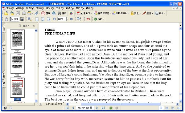This screenshot has height=113, width=185.
Task: Click the next page arrow button
Action: point(97,108)
